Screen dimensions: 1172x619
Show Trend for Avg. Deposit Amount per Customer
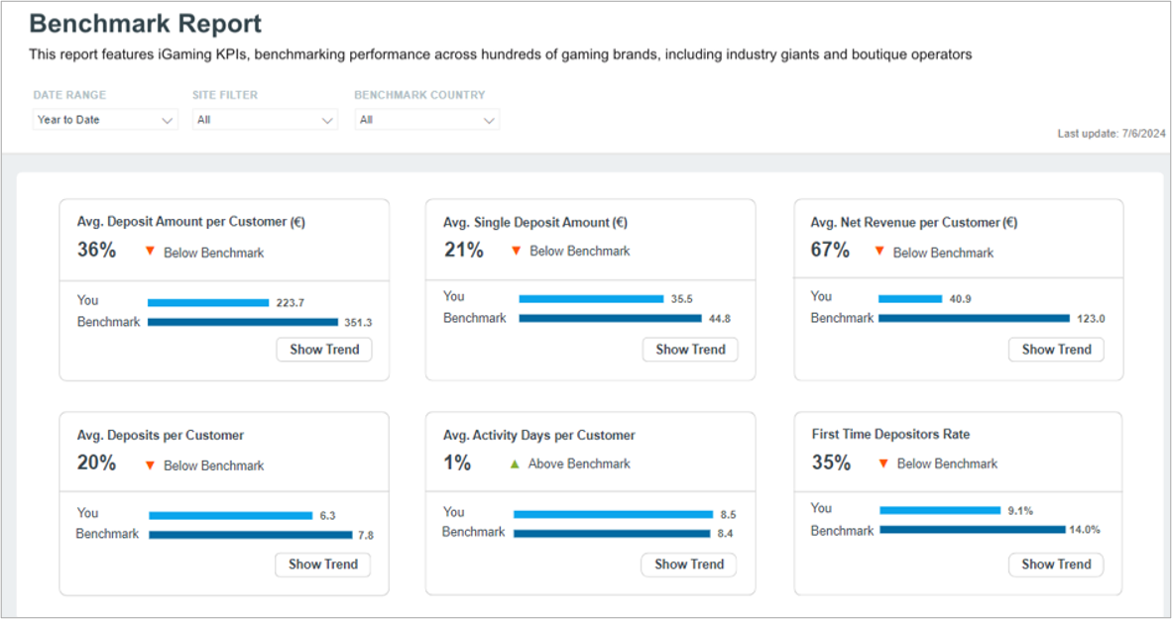[324, 350]
